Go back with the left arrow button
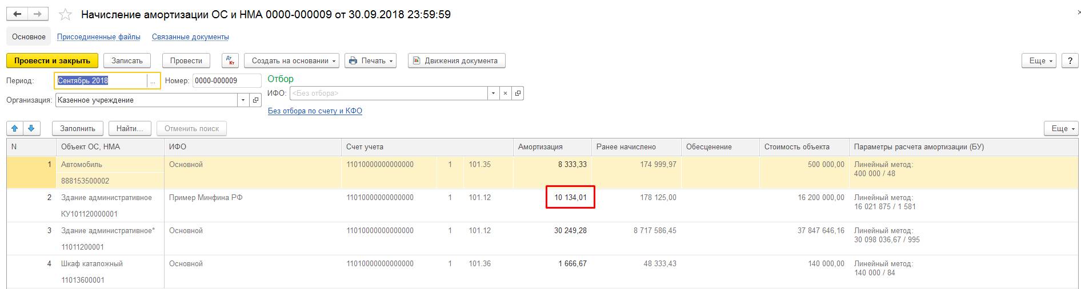Screen dimensions: 1081x289 pos(17,14)
